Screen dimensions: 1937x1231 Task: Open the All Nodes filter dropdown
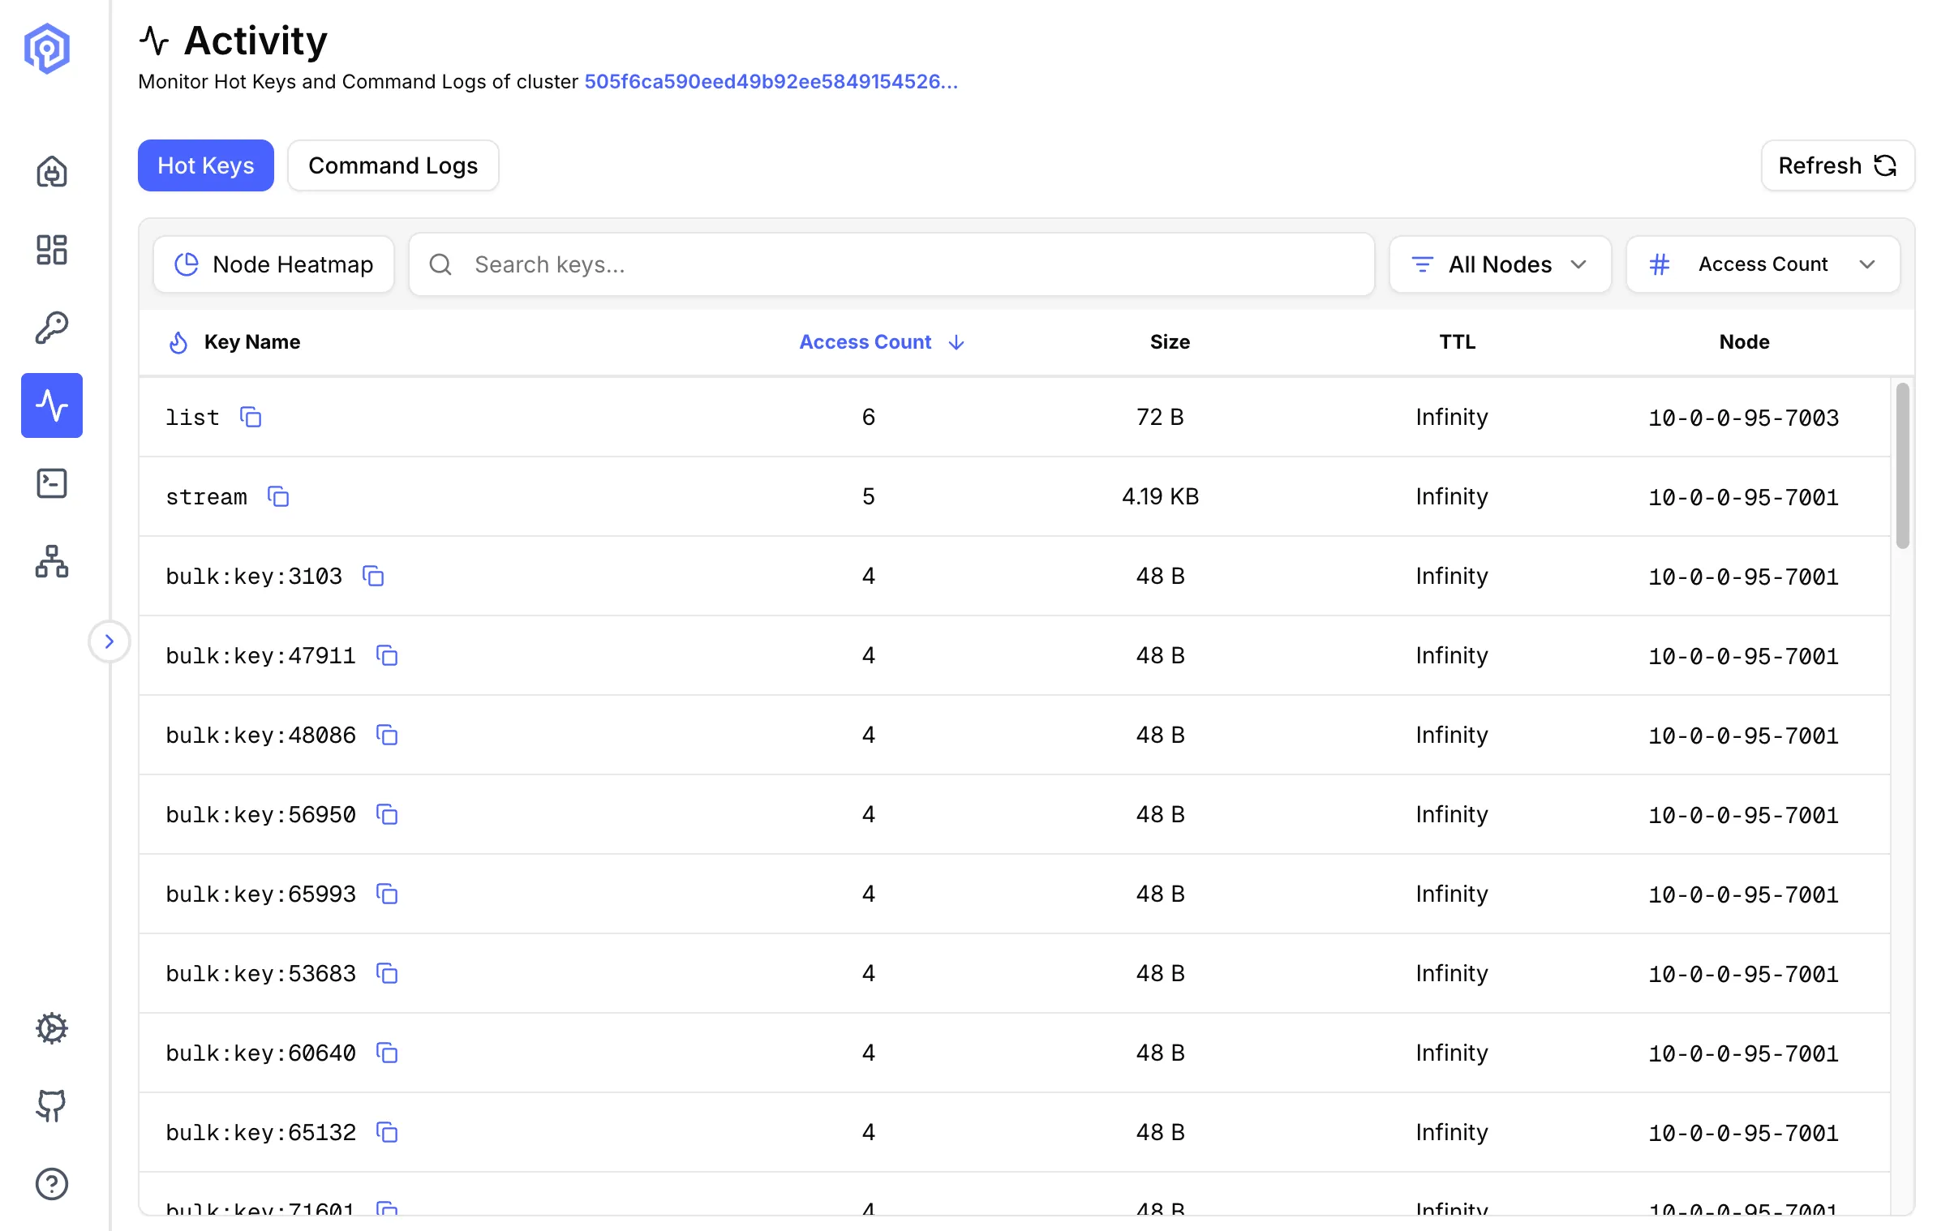[1500, 264]
